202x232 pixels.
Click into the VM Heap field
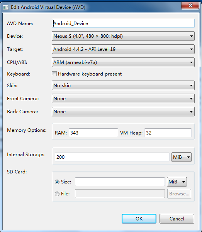tap(168, 133)
